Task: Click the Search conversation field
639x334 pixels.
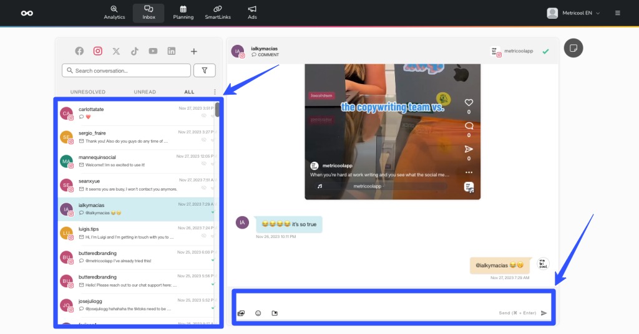Action: click(127, 70)
